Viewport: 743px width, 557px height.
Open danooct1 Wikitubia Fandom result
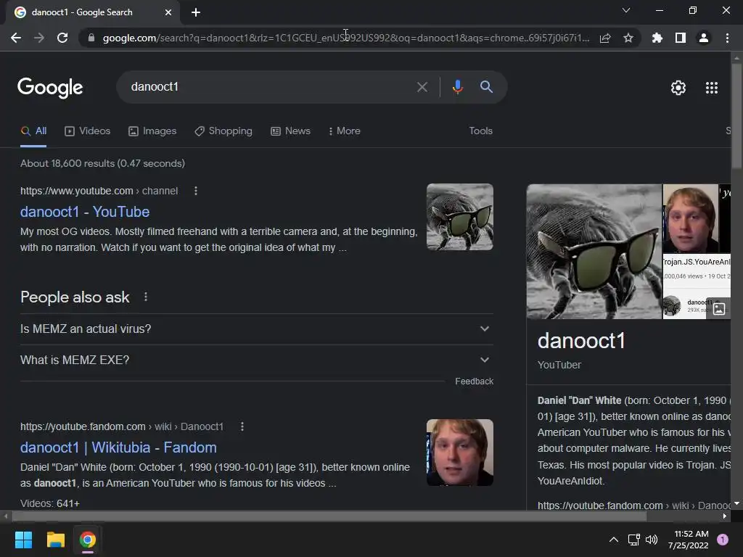118,447
